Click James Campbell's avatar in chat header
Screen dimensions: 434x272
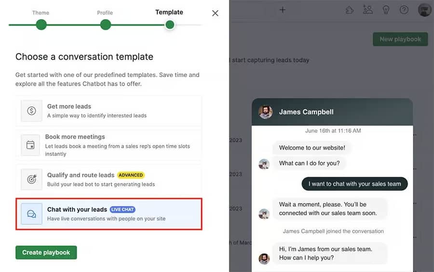[265, 112]
